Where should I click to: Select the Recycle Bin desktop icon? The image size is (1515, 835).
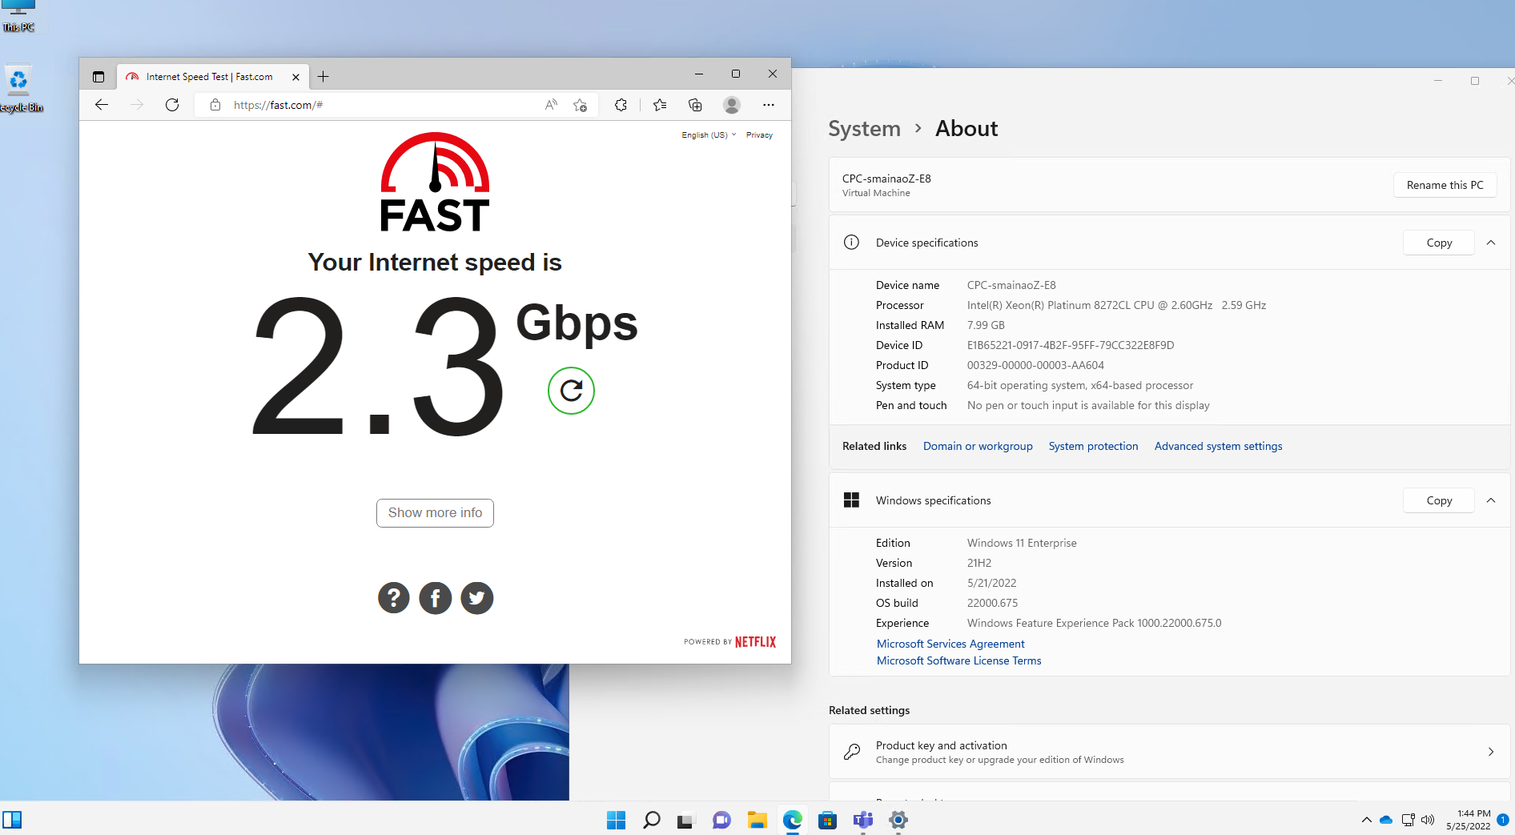(x=19, y=90)
